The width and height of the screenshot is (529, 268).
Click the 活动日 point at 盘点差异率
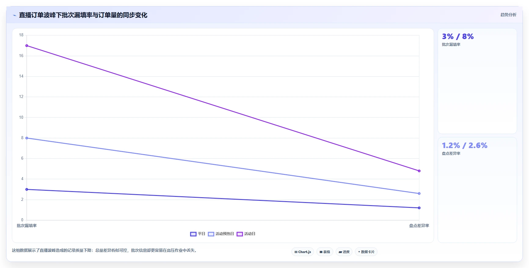tap(419, 171)
